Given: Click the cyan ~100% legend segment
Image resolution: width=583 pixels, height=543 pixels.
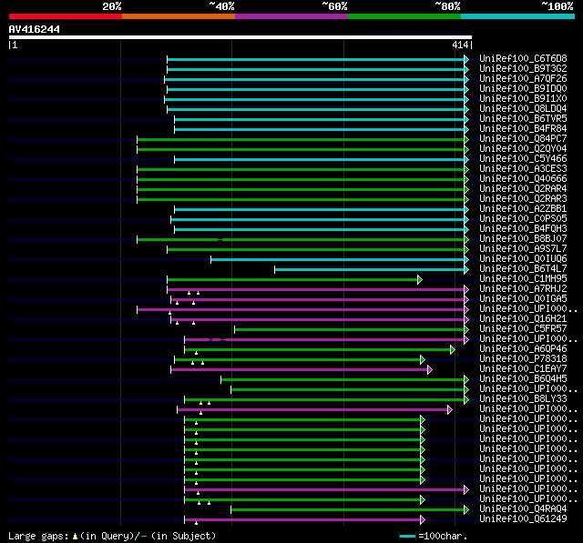Looking at the screenshot, I should [x=517, y=16].
